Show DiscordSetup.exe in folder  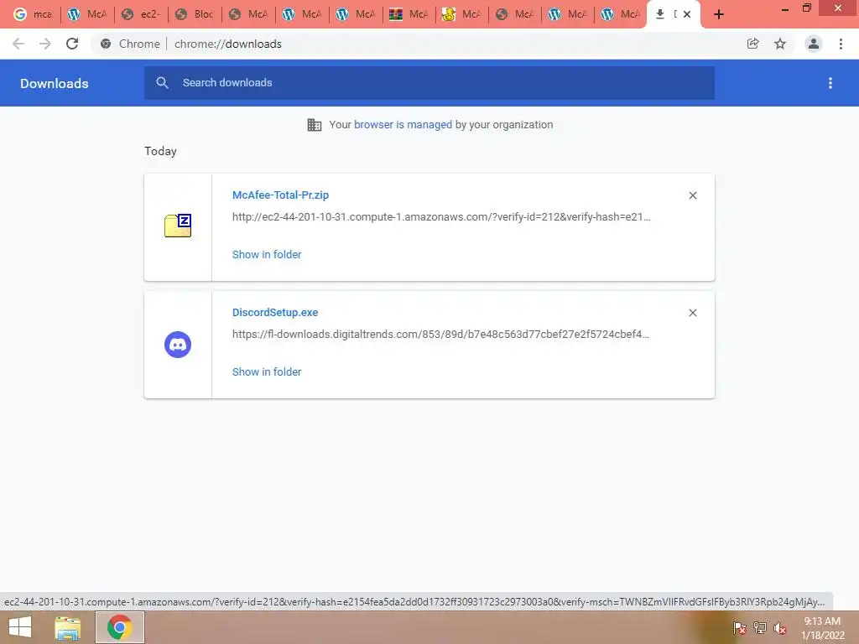[267, 371]
